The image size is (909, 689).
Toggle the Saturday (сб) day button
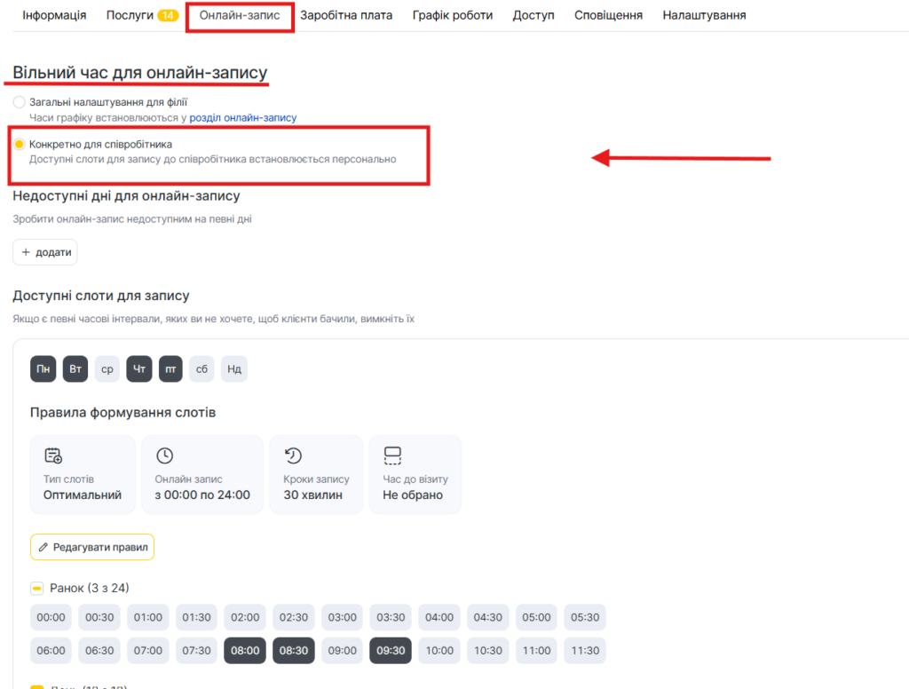click(203, 368)
